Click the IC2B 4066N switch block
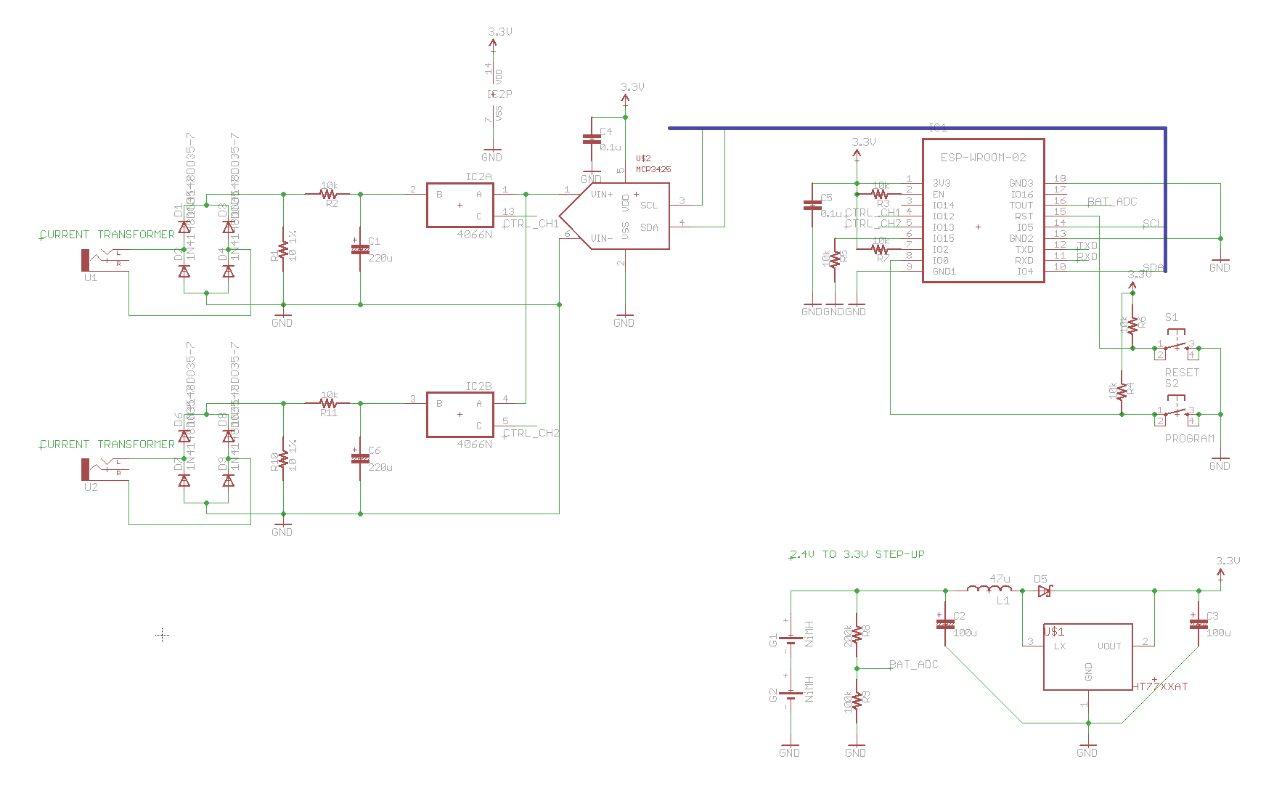Viewport: 1274px width, 791px height. coord(460,415)
